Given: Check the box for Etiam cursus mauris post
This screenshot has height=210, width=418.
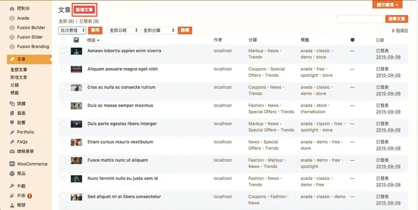Looking at the screenshot, I should click(63, 142).
